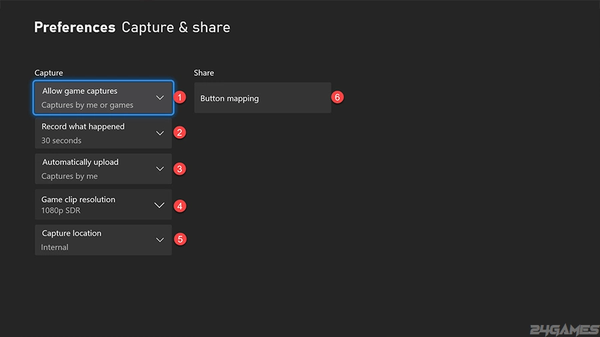Click the 24GAMES watermark logo

[565, 330]
